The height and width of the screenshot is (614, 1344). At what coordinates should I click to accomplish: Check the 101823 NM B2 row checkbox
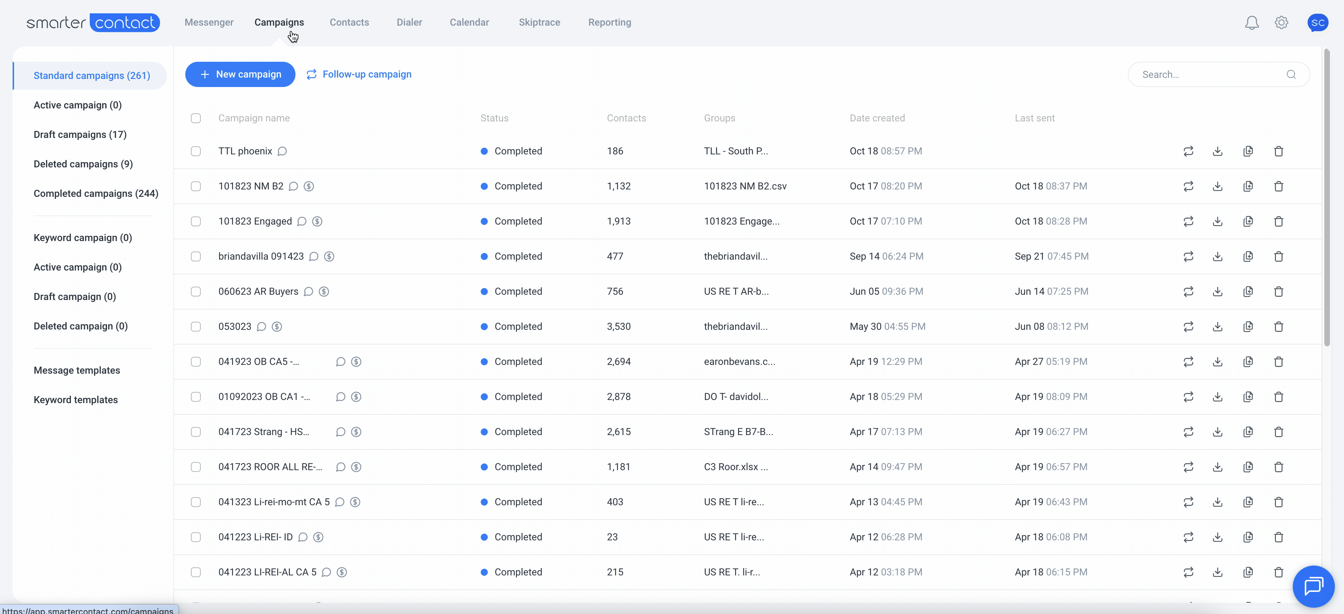[196, 186]
